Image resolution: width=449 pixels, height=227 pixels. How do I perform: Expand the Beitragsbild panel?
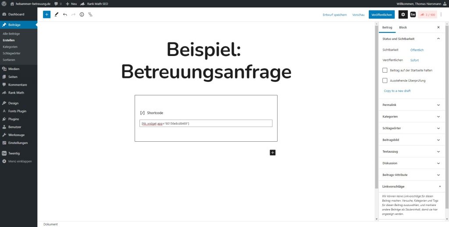[411, 140]
